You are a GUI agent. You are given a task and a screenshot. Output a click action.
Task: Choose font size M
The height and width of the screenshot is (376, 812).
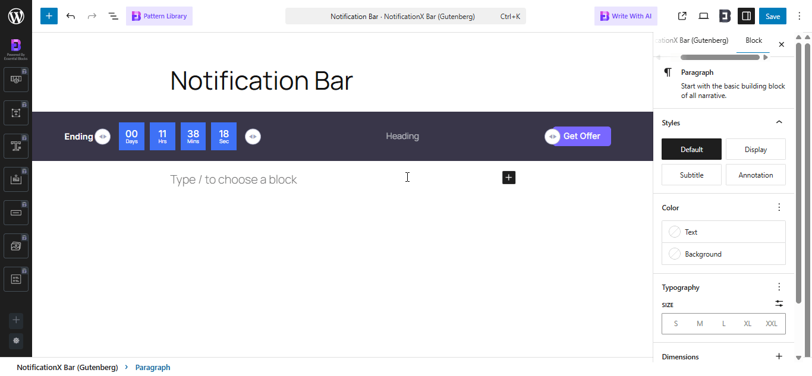[700, 324]
